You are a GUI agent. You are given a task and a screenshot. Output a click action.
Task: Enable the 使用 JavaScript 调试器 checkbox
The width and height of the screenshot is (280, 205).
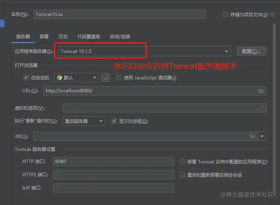click(x=119, y=78)
